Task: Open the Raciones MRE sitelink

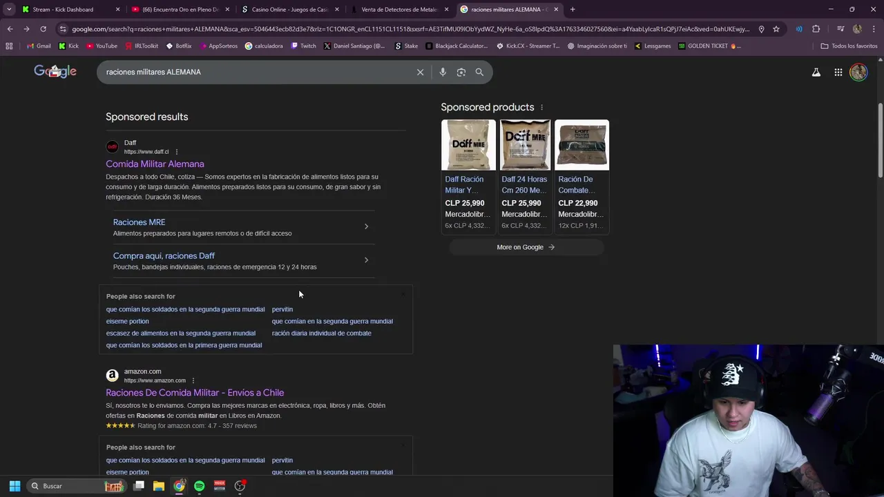Action: click(x=139, y=222)
